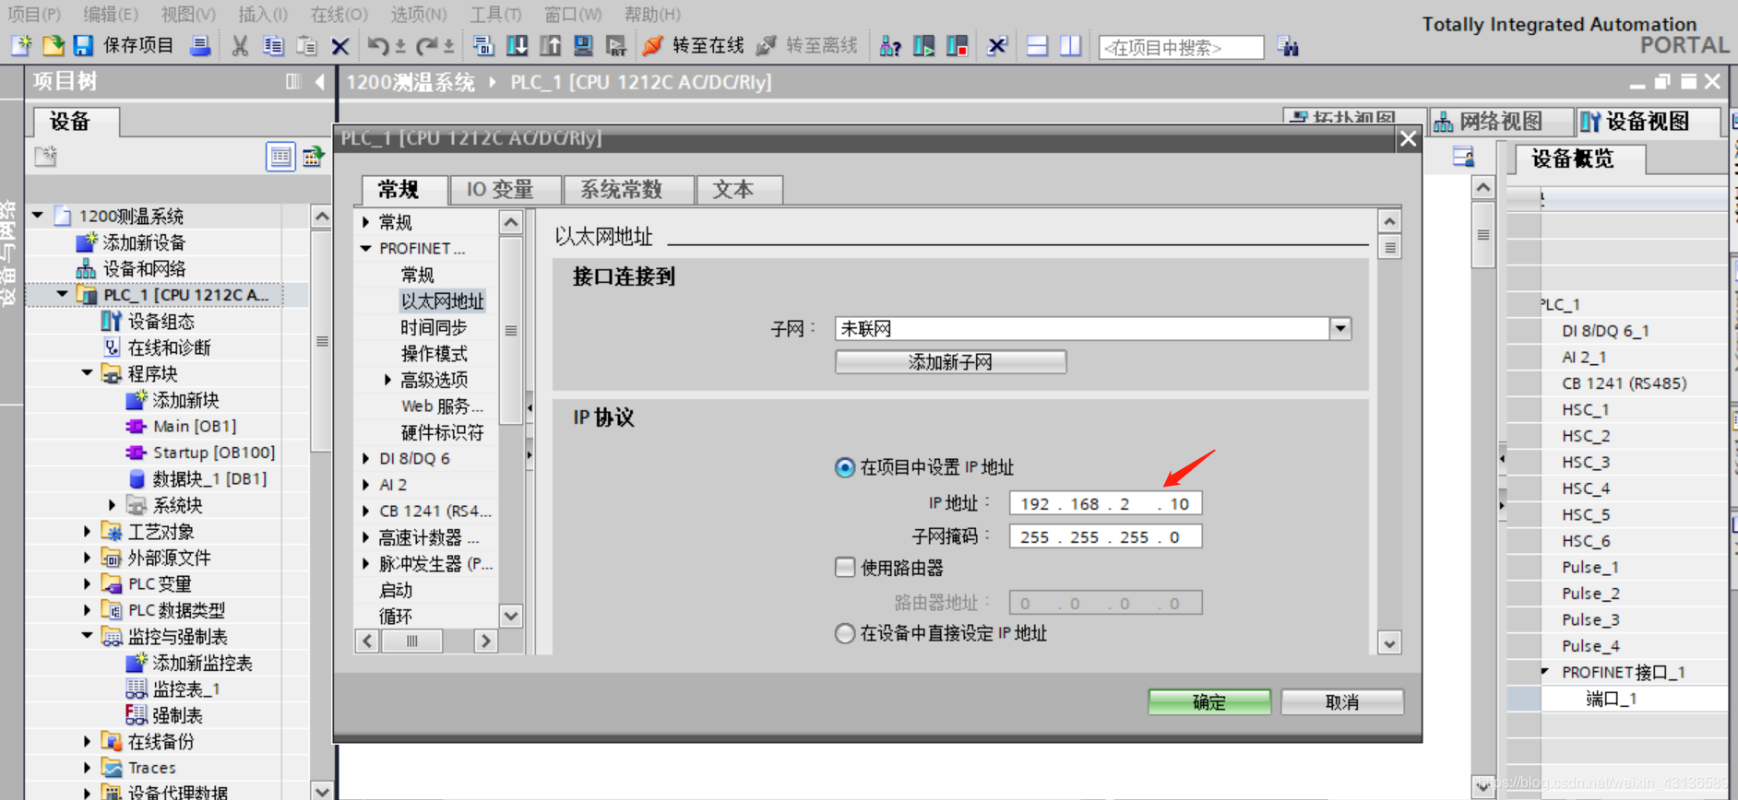This screenshot has width=1738, height=800.
Task: Click the Print toolbar icon
Action: point(199,45)
